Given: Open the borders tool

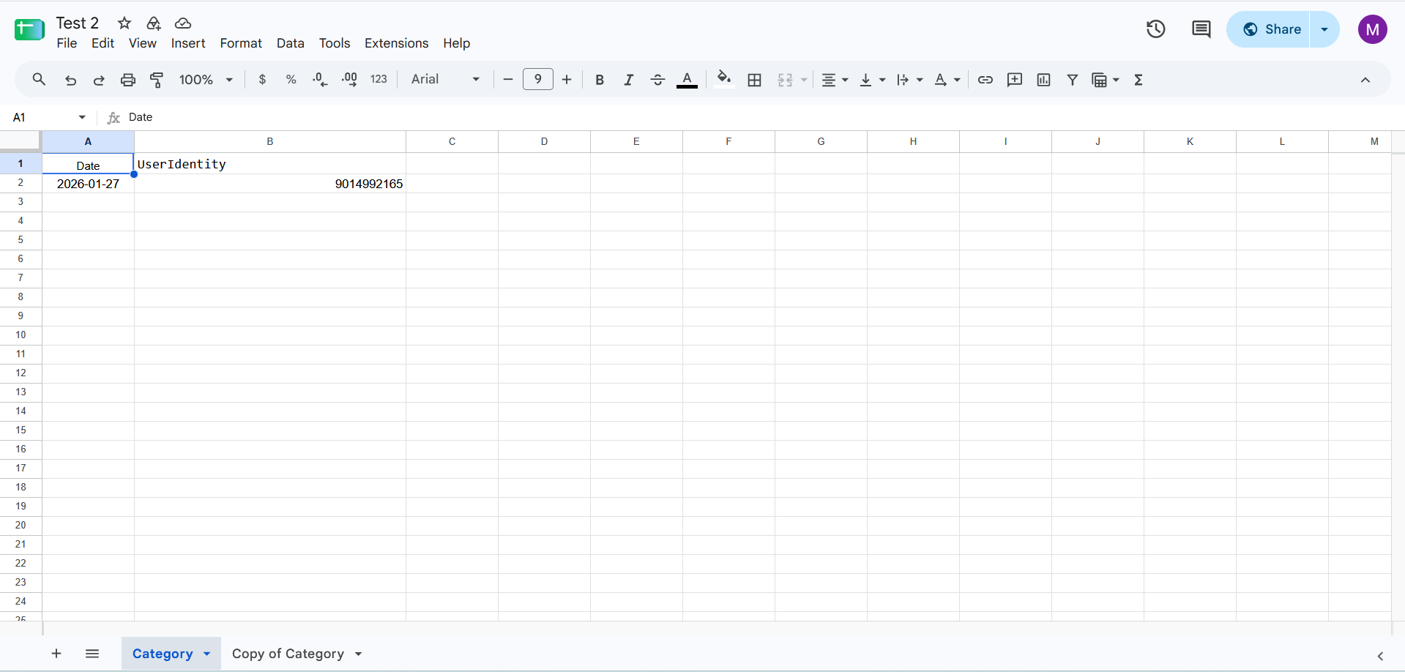Looking at the screenshot, I should coord(755,80).
